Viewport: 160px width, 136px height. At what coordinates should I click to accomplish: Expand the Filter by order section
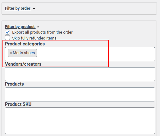(x=18, y=8)
